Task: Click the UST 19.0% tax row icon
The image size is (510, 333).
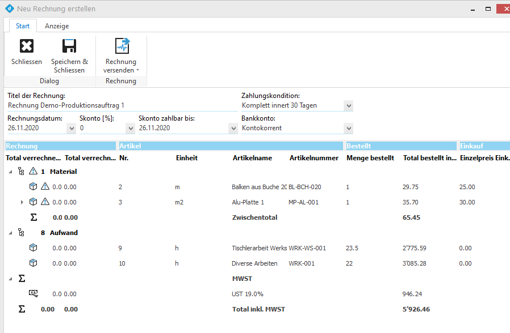Action: tap(34, 293)
